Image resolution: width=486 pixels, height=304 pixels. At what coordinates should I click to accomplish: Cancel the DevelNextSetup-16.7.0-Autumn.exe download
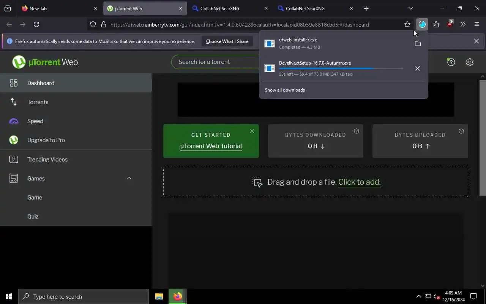point(418,68)
